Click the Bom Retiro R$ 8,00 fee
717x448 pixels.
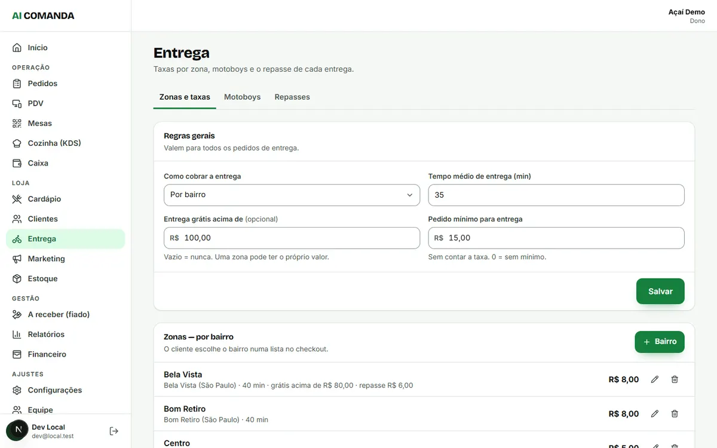(624, 414)
